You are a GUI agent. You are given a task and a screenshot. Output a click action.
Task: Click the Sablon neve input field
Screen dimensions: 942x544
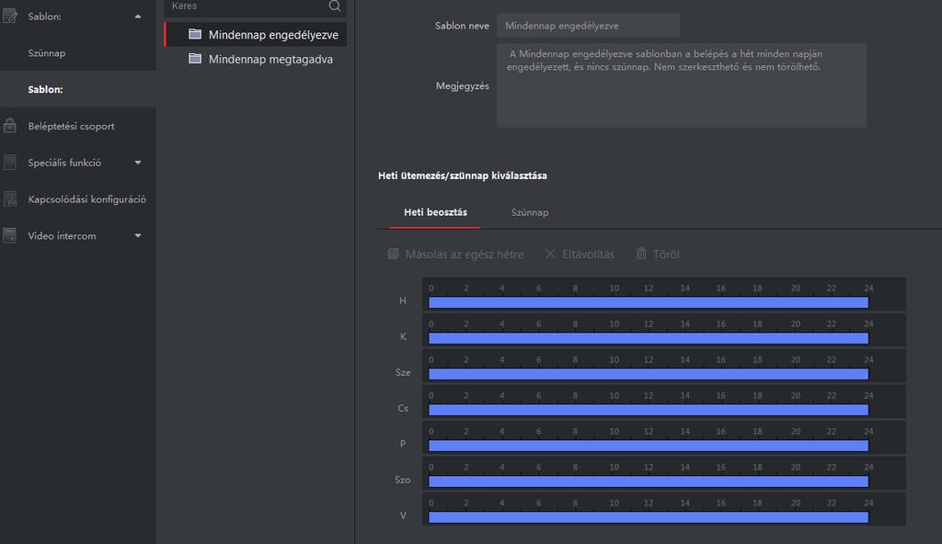click(588, 25)
